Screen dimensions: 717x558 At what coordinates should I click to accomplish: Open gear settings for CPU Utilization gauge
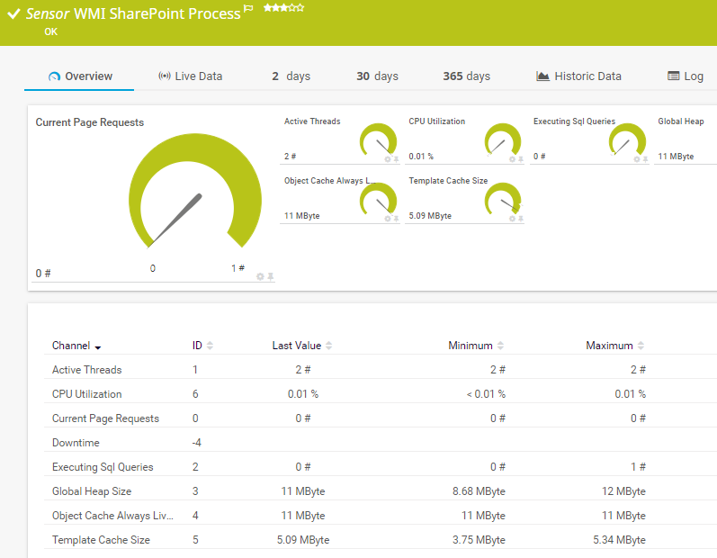pyautogui.click(x=512, y=159)
